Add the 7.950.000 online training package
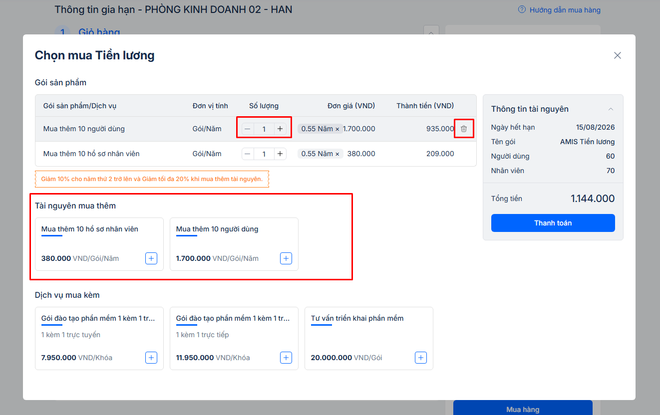This screenshot has height=415, width=660. click(151, 358)
